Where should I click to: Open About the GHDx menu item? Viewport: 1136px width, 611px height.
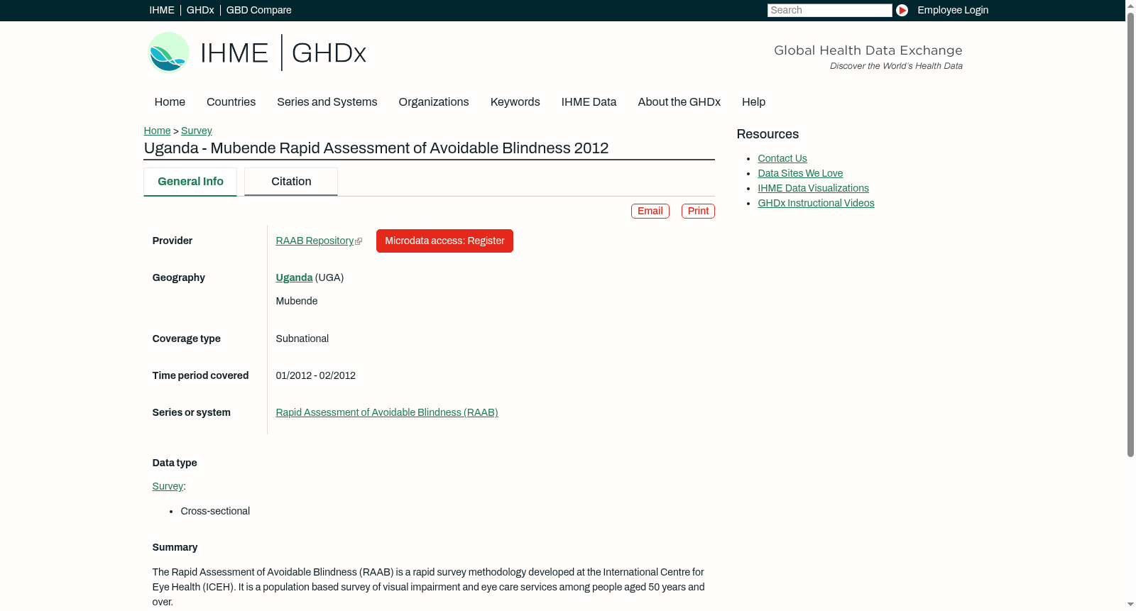(679, 102)
